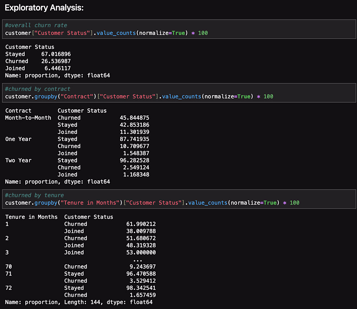Viewport: 357px width, 309px height.
Task: Select tenure 1 joined value 38.009788
Action: pyautogui.click(x=141, y=231)
